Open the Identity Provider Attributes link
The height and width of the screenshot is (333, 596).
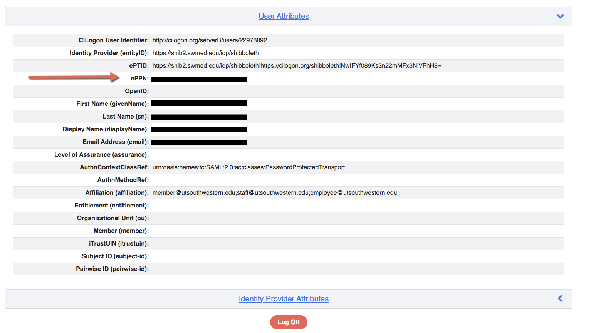pyautogui.click(x=284, y=299)
